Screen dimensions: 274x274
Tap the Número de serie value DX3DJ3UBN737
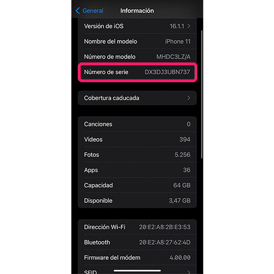coord(167,72)
